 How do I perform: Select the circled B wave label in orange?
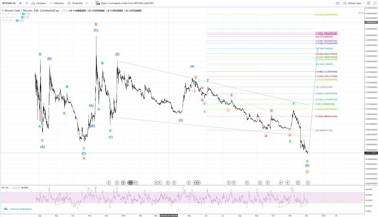pos(96,24)
